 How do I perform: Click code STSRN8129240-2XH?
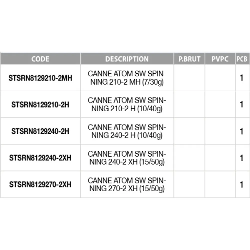40,158
